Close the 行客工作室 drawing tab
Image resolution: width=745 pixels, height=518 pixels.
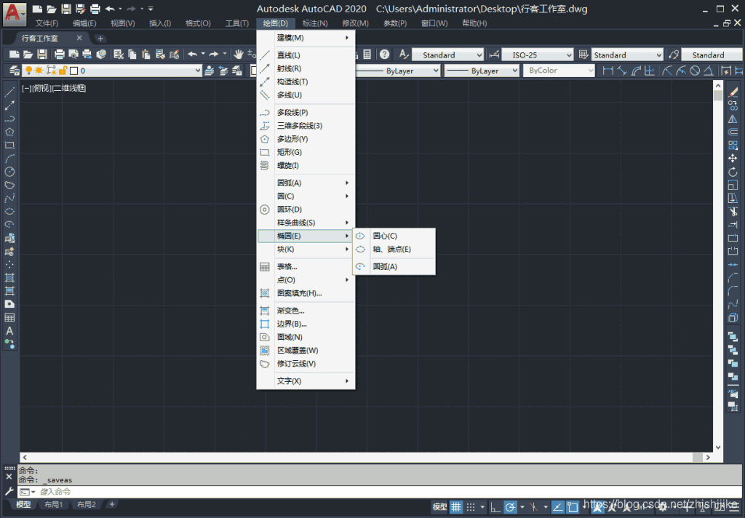tap(79, 38)
